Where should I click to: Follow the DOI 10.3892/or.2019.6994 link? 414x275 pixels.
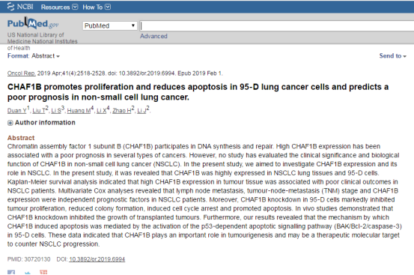[97, 259]
